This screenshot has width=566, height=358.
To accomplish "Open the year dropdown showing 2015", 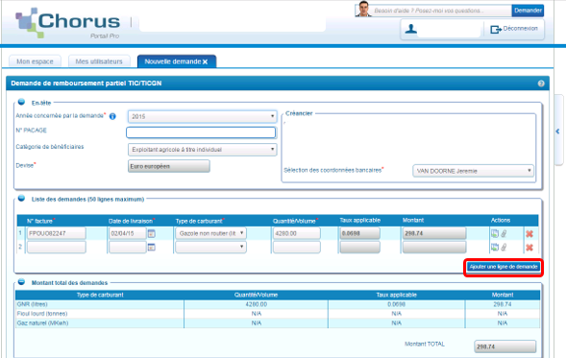I will [x=202, y=116].
